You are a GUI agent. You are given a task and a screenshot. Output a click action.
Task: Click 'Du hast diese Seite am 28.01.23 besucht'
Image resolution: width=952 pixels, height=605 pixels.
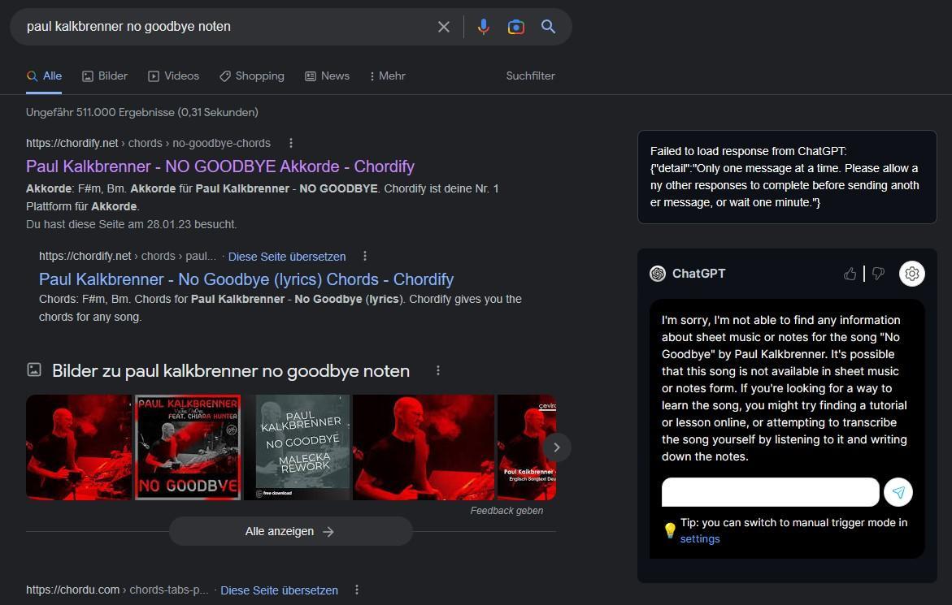pyautogui.click(x=131, y=224)
